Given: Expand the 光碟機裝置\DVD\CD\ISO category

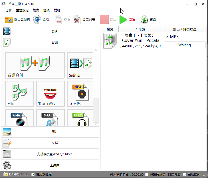Looking at the screenshot, I should tap(50, 154).
